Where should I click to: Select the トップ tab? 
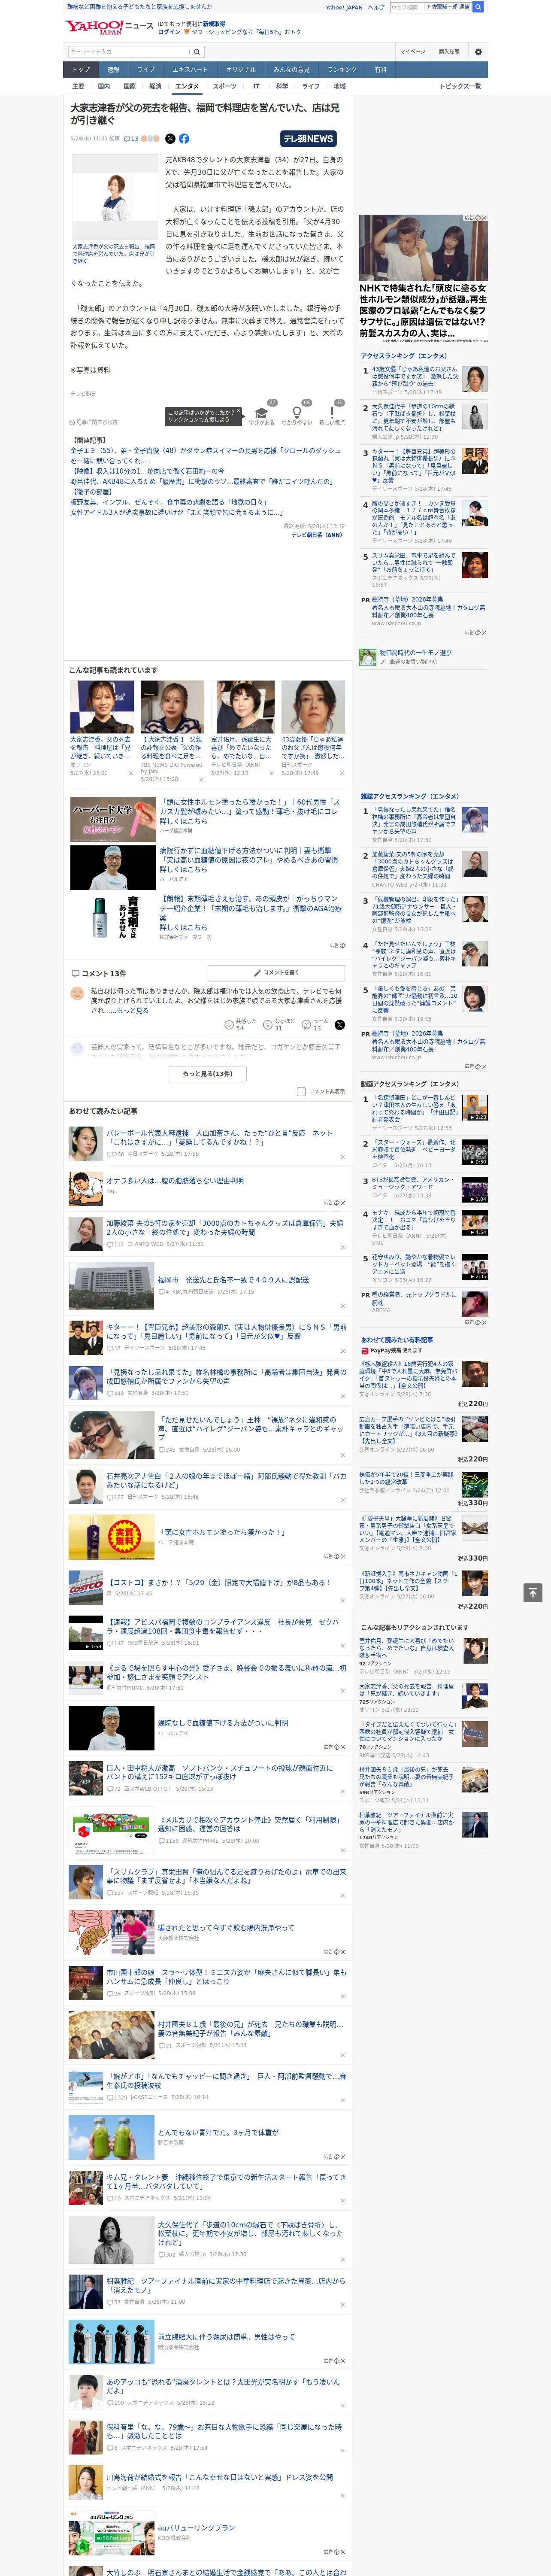(x=81, y=70)
